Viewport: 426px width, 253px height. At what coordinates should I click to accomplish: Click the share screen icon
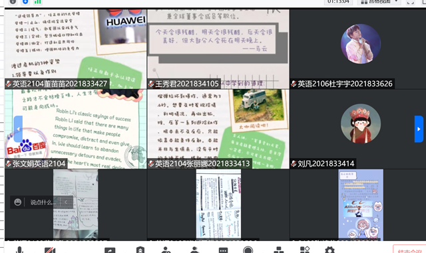pos(110,250)
